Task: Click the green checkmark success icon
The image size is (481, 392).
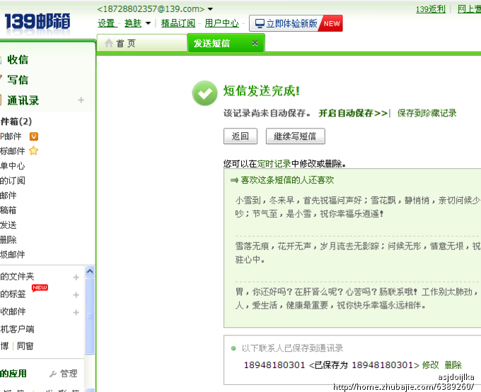Action: point(204,93)
